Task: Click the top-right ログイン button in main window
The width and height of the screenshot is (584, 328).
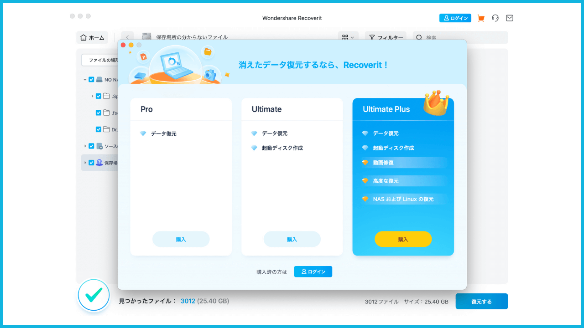Action: click(455, 18)
